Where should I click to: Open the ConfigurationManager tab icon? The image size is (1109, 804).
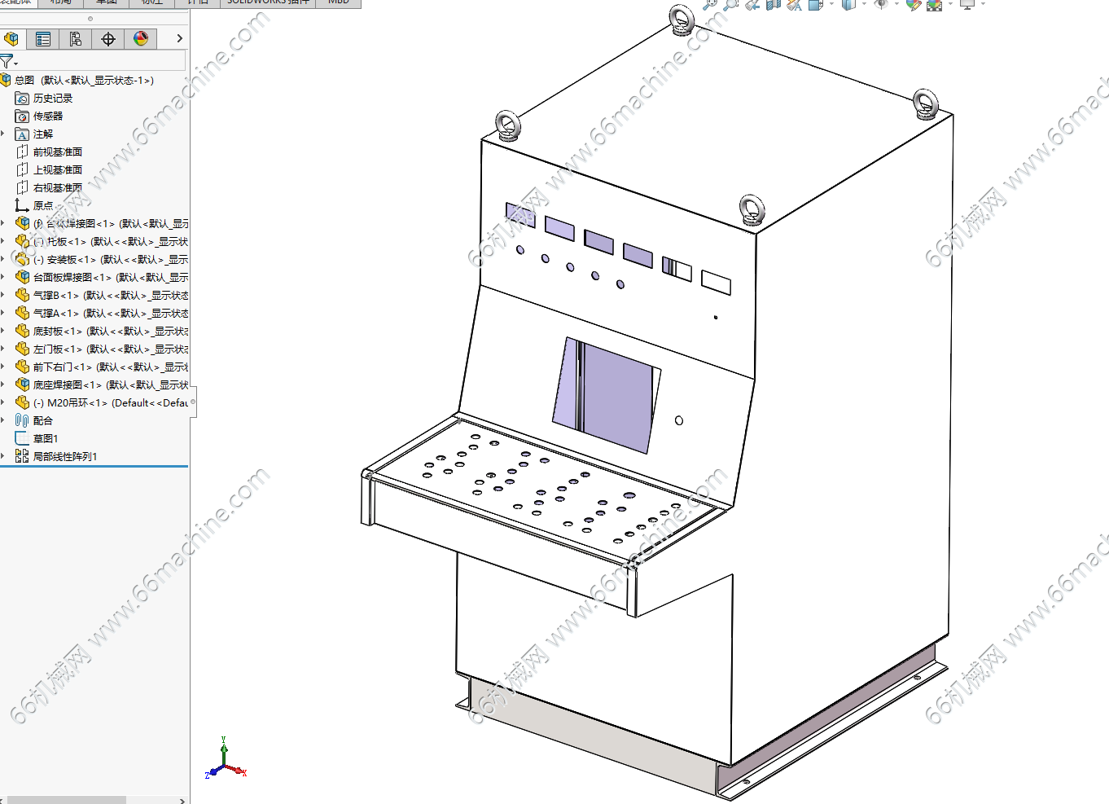pos(76,38)
